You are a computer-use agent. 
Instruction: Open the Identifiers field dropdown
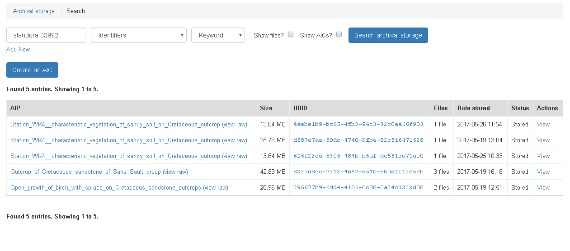[x=139, y=35]
